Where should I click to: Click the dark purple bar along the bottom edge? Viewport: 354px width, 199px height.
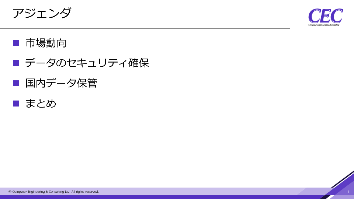click(147, 197)
